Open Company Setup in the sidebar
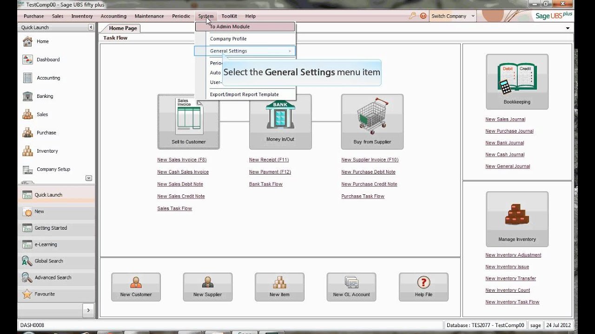This screenshot has width=595, height=334. tap(53, 169)
